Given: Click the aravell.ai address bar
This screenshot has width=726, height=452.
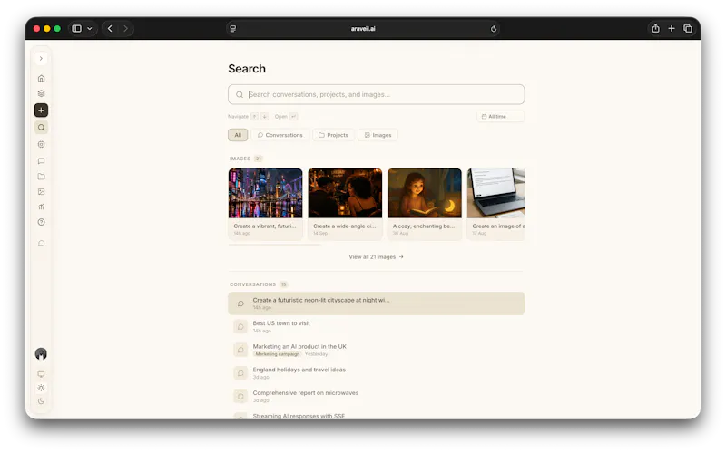Looking at the screenshot, I should [363, 29].
